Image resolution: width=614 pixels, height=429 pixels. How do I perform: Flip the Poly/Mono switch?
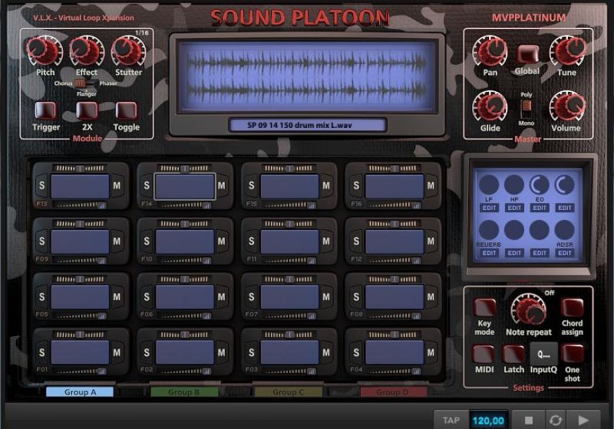(527, 106)
